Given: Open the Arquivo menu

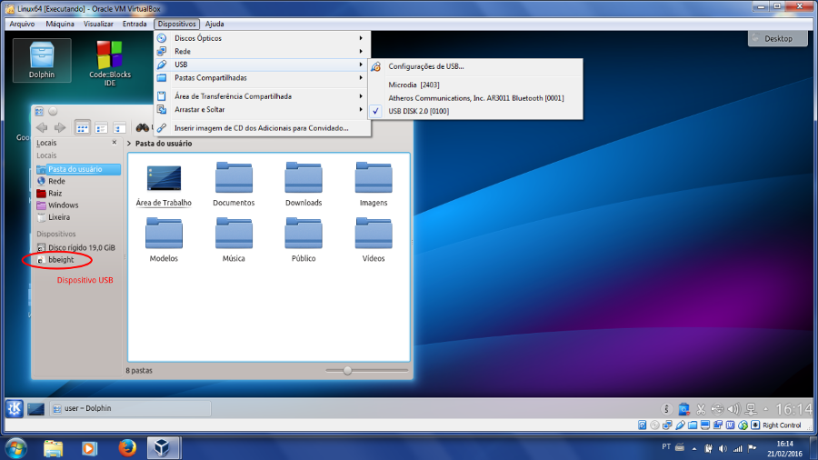Looking at the screenshot, I should 22,24.
